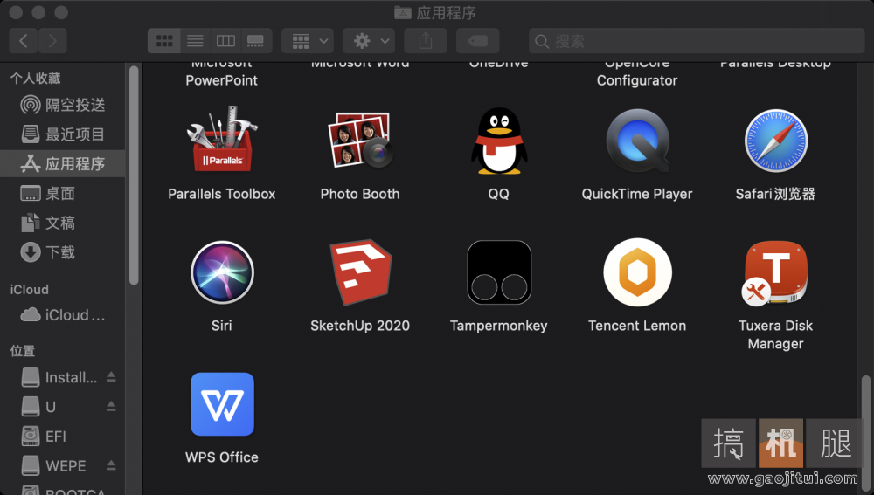Open the gear action menu
This screenshot has height=495, width=874.
(x=369, y=41)
